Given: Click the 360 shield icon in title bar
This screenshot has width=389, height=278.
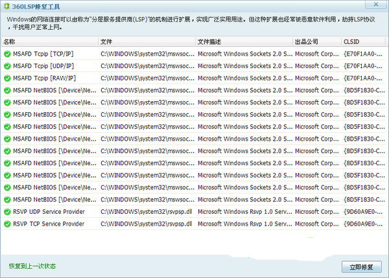Looking at the screenshot, I should point(6,6).
